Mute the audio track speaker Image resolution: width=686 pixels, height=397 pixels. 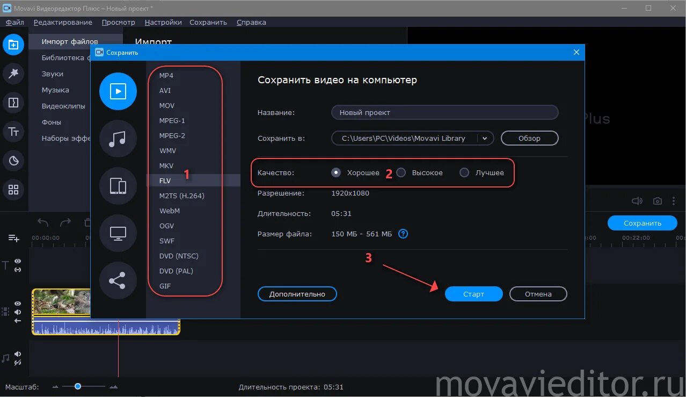(18, 354)
